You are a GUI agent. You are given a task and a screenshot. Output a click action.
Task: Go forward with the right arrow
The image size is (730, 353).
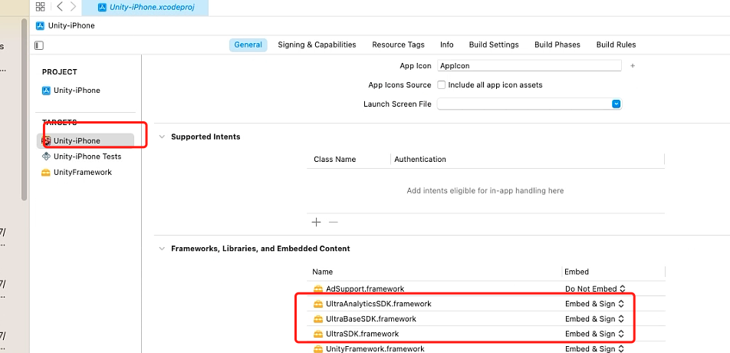click(x=73, y=6)
